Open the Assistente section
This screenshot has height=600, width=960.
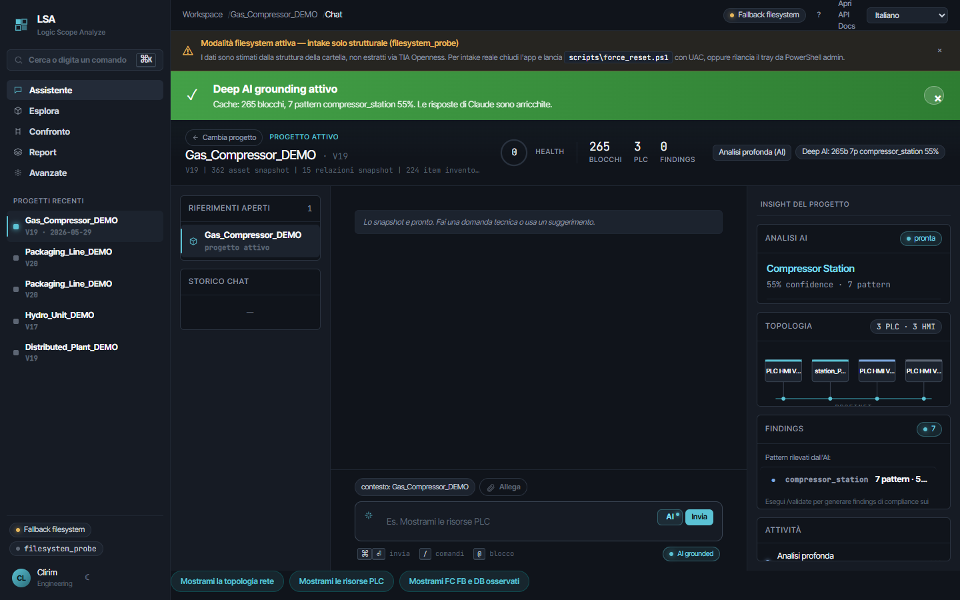click(85, 90)
